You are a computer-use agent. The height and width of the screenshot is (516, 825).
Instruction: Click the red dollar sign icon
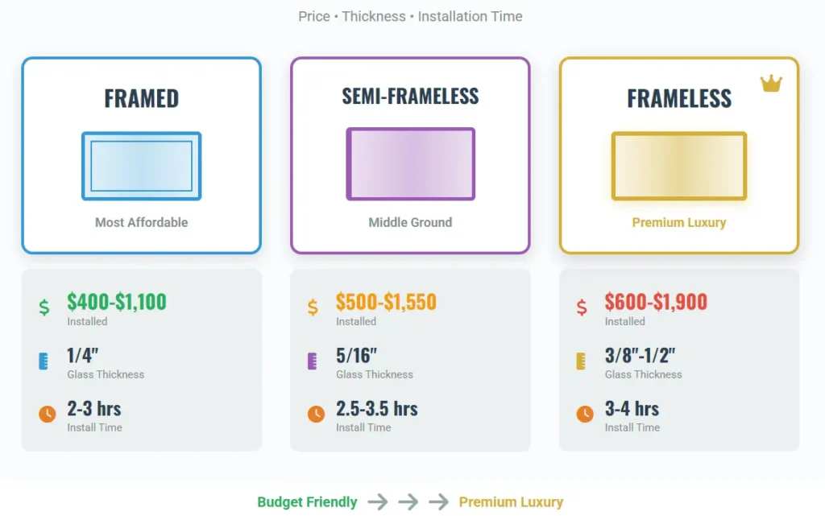(x=582, y=307)
